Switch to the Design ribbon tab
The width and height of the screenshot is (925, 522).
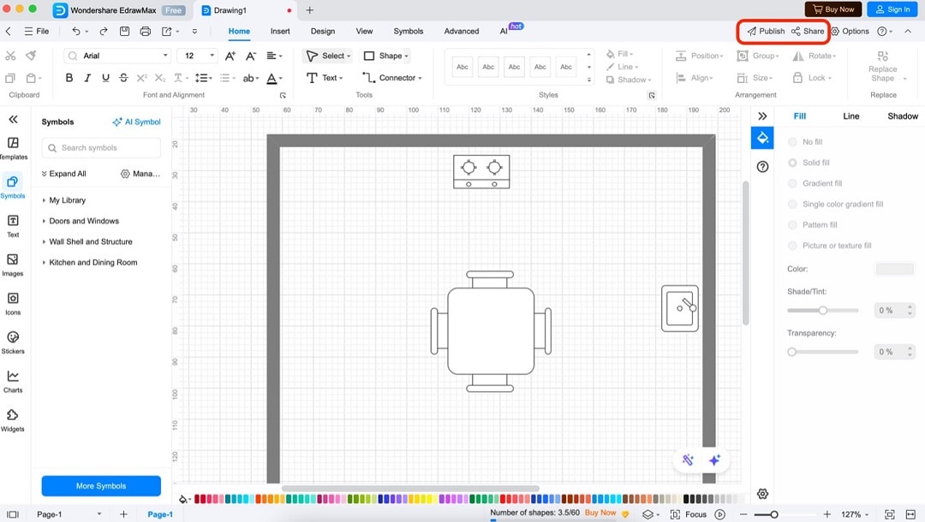pos(323,31)
